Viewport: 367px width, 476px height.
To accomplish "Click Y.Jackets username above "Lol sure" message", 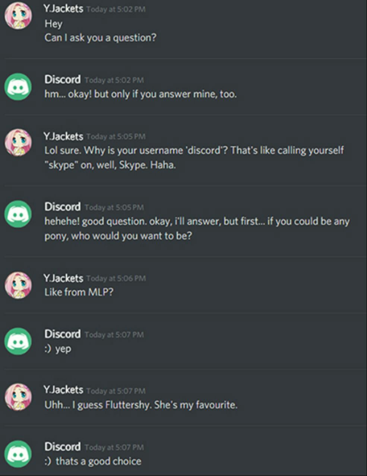I will [63, 136].
